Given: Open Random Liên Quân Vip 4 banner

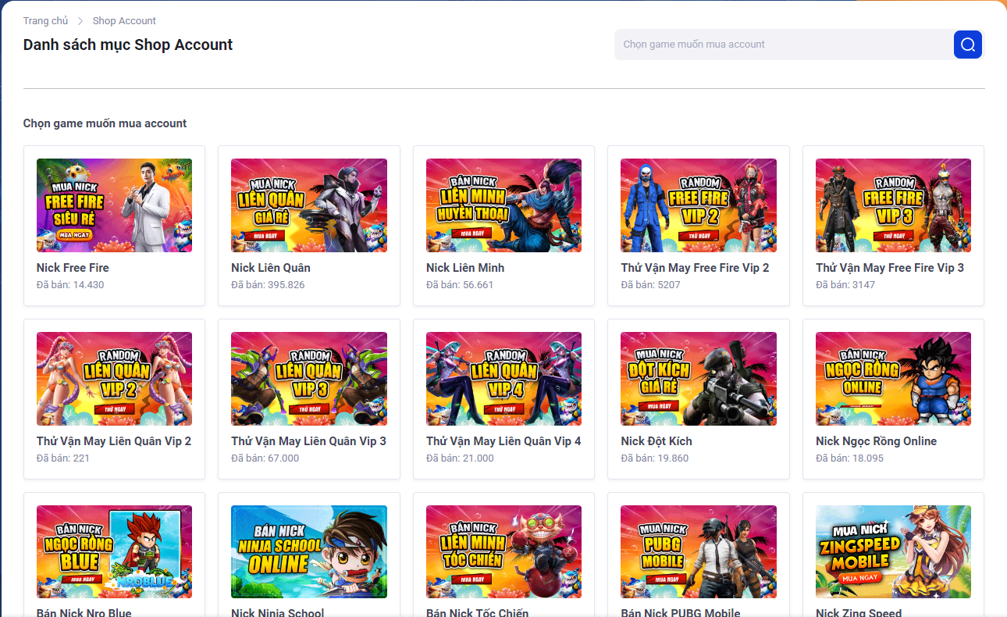Looking at the screenshot, I should point(503,379).
